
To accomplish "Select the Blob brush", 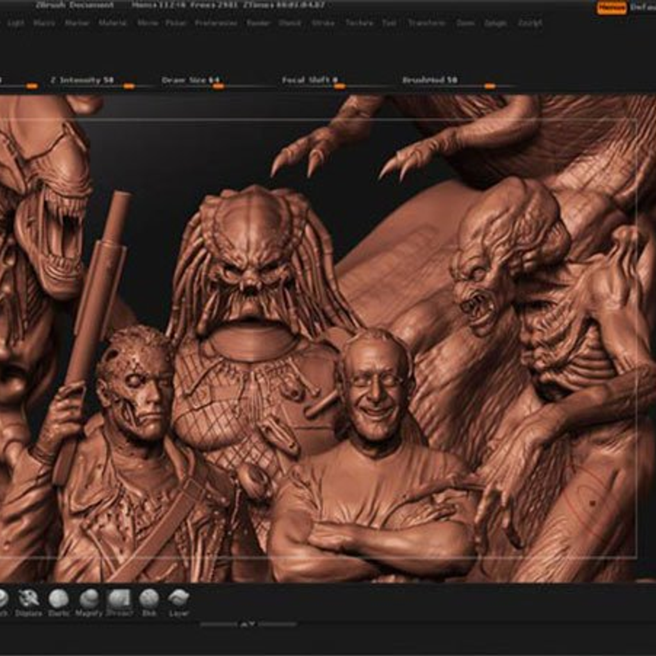I will click(149, 603).
